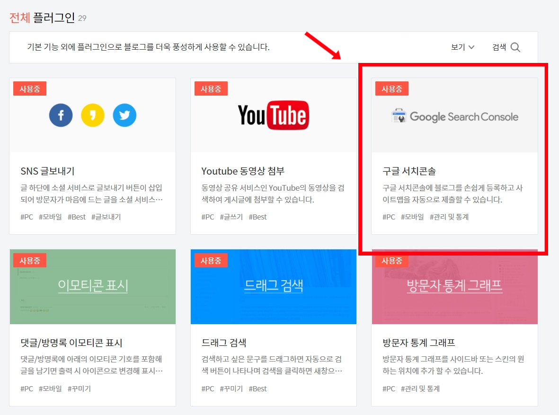Select #모바일 tag on 구글 서치콘솔 card
Viewport: 559px width, 415px height.
[412, 217]
